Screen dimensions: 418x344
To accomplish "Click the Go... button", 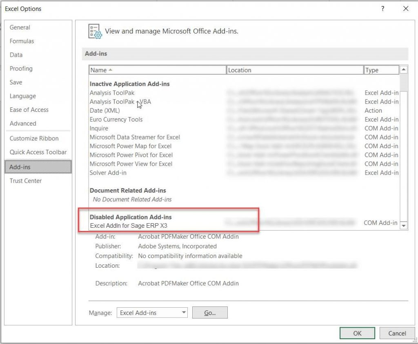I will tap(210, 313).
